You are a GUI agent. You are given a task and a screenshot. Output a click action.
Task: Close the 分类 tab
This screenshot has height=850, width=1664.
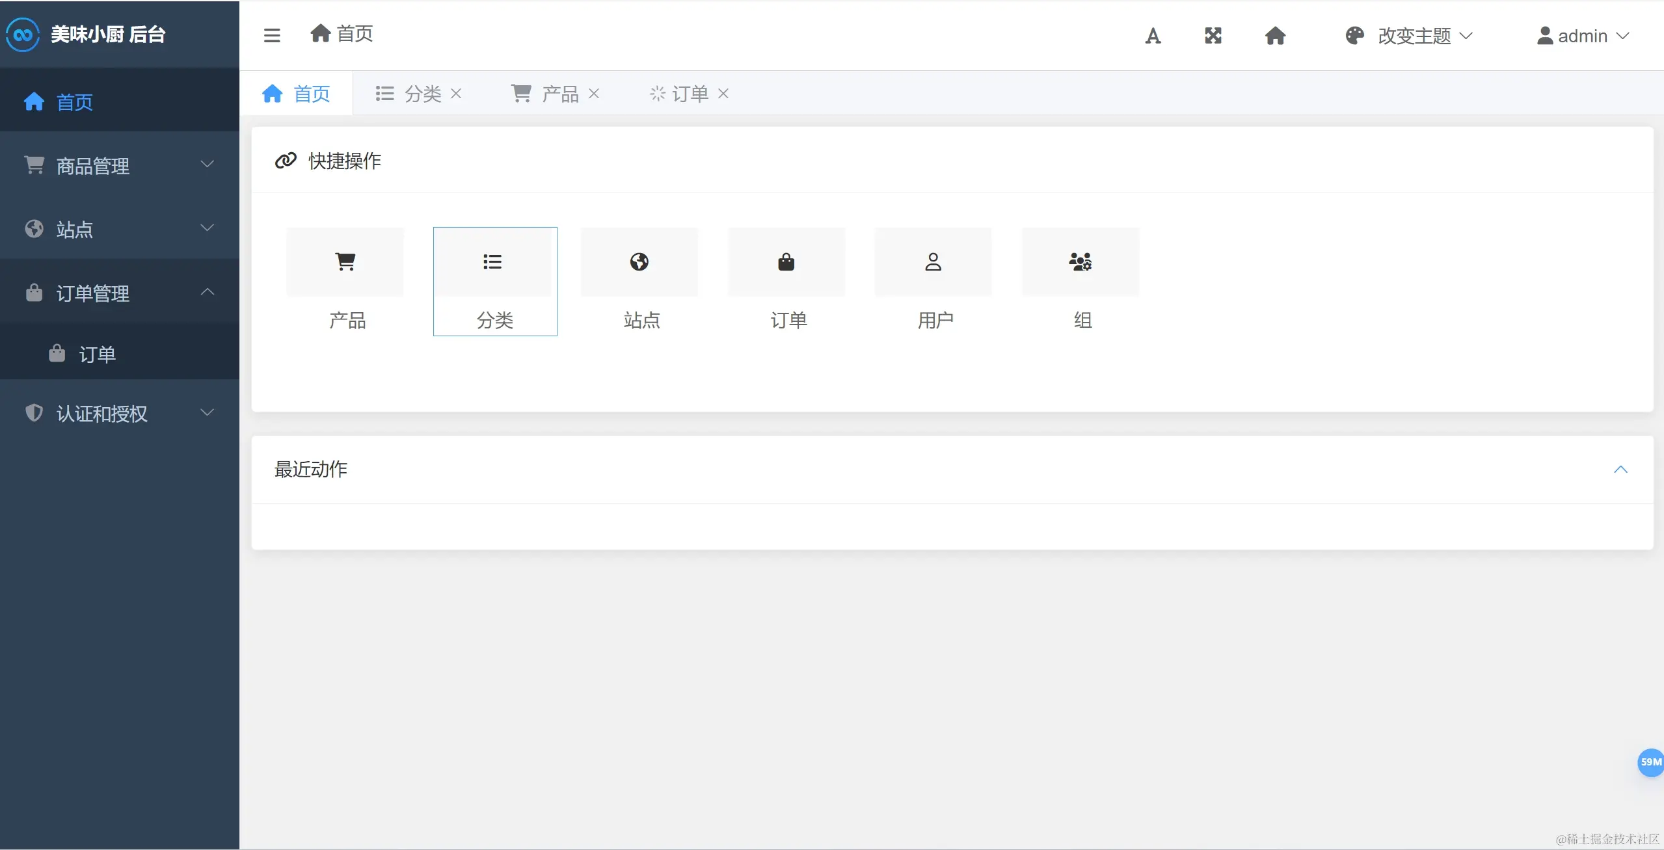[456, 94]
